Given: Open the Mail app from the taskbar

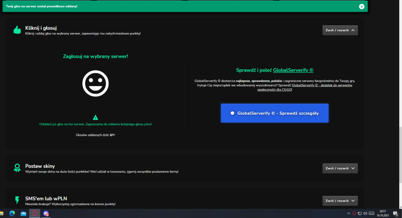Looking at the screenshot, I should tap(23, 214).
